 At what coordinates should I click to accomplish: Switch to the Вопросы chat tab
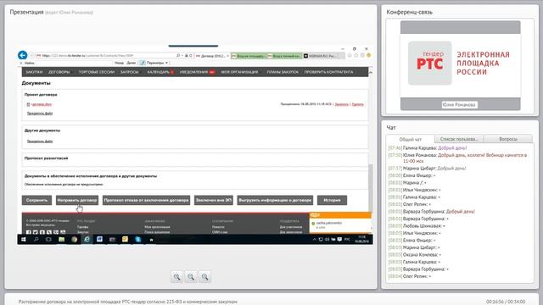[x=508, y=139]
